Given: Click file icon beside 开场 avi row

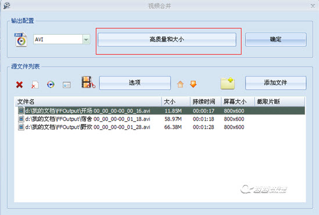Looking at the screenshot, I should click(x=21, y=111).
